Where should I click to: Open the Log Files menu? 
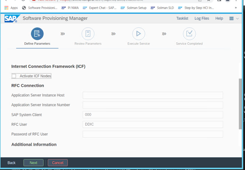point(202,18)
